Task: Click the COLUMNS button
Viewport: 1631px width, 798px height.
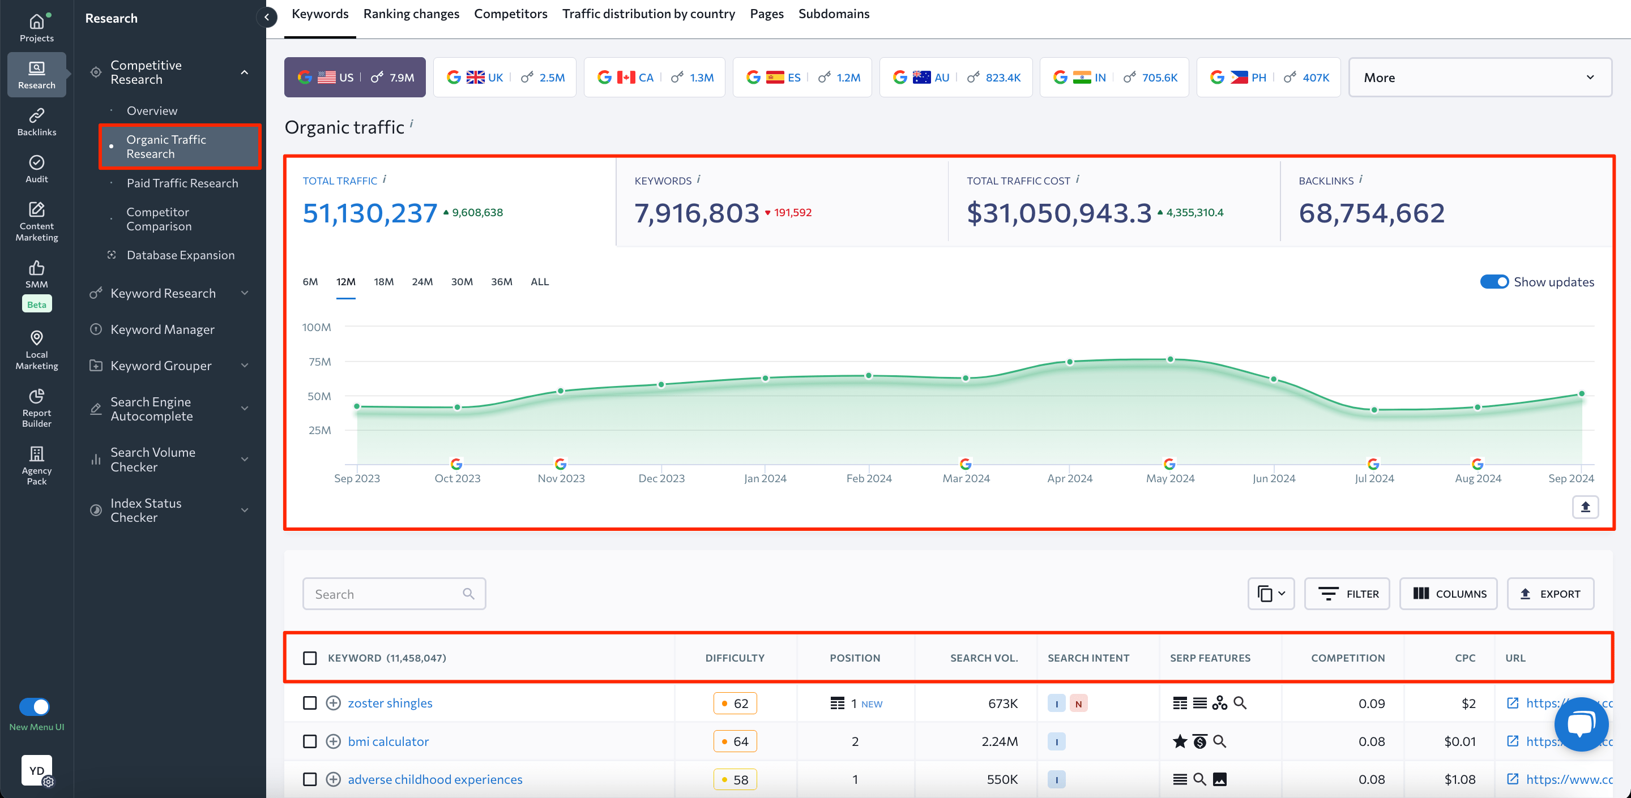Action: (1448, 594)
